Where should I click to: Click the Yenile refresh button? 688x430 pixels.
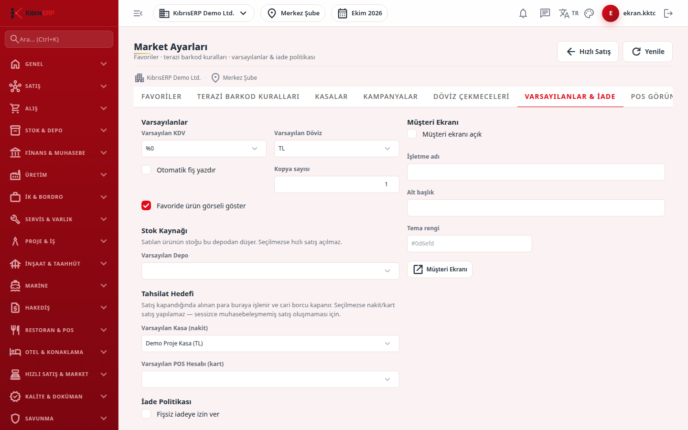coord(647,52)
